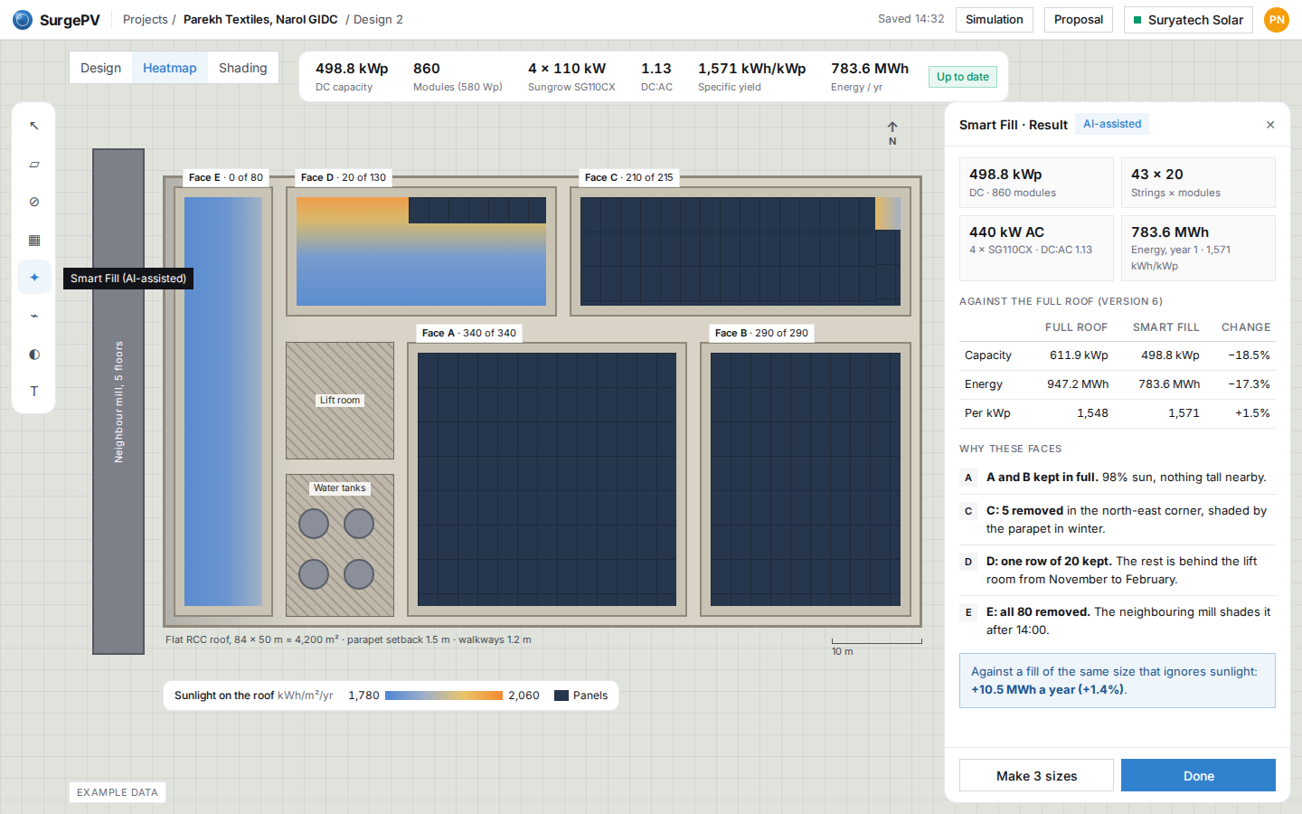The height and width of the screenshot is (814, 1302).
Task: Click the 440 kW AC result card
Action: [x=1036, y=248]
